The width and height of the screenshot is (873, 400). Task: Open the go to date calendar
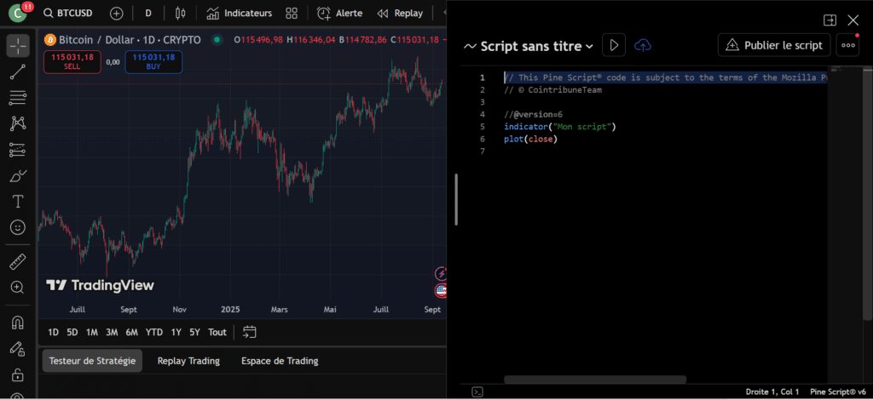(250, 332)
